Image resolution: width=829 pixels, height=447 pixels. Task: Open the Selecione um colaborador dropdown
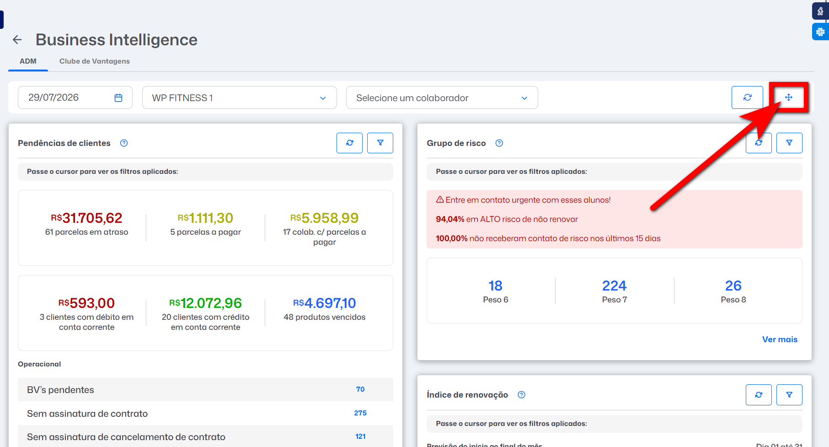tap(442, 97)
